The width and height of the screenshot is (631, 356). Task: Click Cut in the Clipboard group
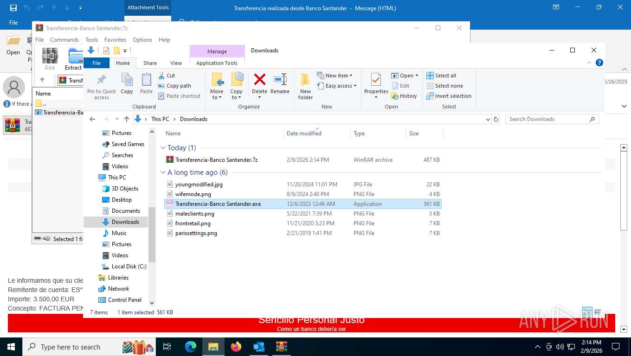pyautogui.click(x=167, y=76)
